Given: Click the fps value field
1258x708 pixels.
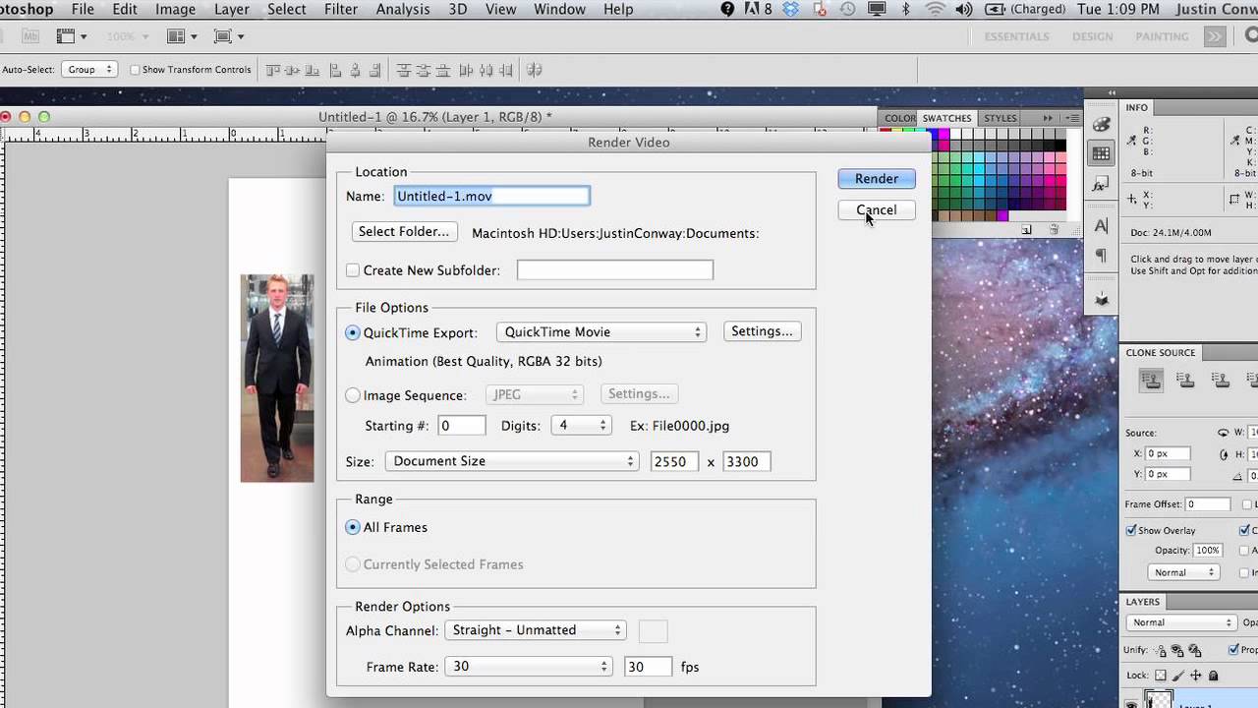Looking at the screenshot, I should (648, 667).
